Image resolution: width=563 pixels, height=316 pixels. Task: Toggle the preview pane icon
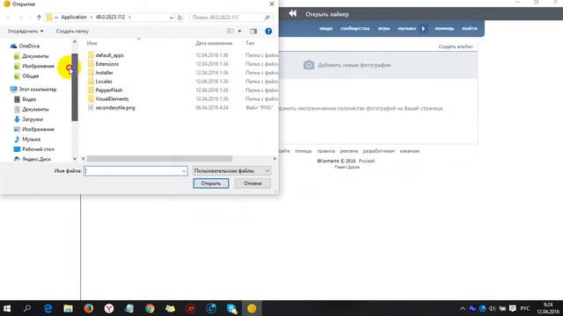253,32
